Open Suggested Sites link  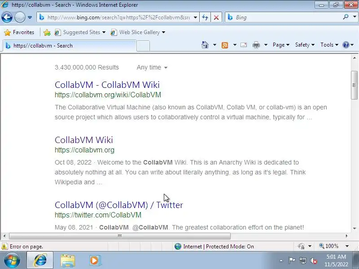click(80, 32)
